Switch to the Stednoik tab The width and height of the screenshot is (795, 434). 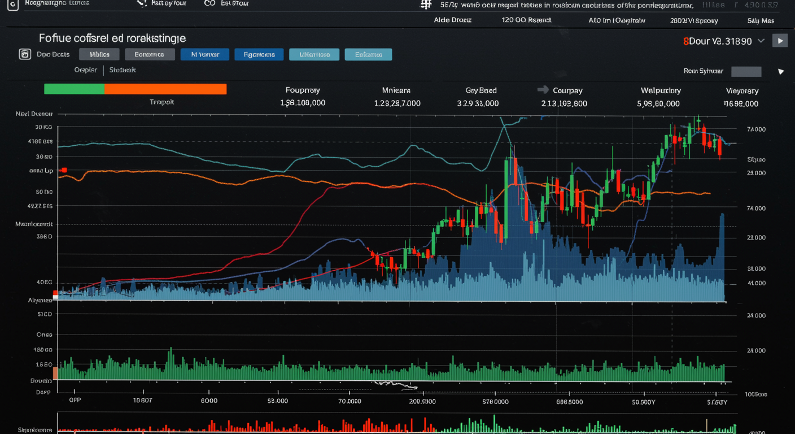[x=123, y=70]
